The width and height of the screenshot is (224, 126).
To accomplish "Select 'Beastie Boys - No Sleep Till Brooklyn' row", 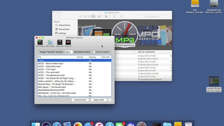I will coord(74,84).
